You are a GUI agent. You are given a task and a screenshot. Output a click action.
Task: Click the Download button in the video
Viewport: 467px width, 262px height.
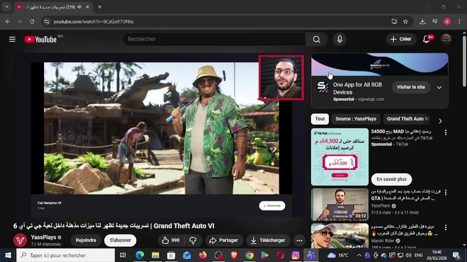click(272, 206)
